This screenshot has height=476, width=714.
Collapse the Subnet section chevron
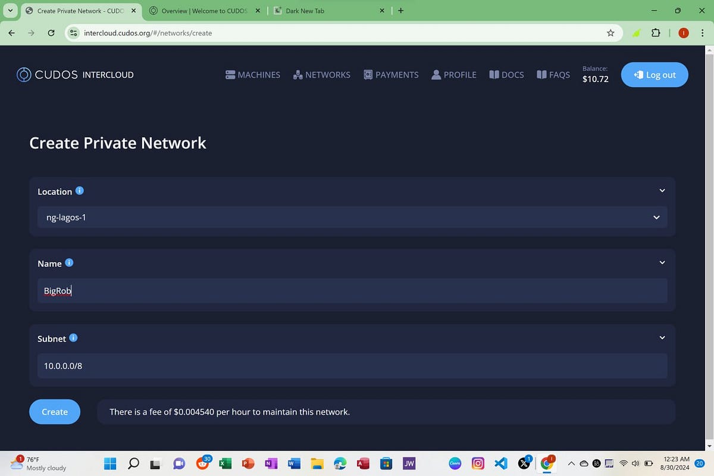tap(662, 337)
